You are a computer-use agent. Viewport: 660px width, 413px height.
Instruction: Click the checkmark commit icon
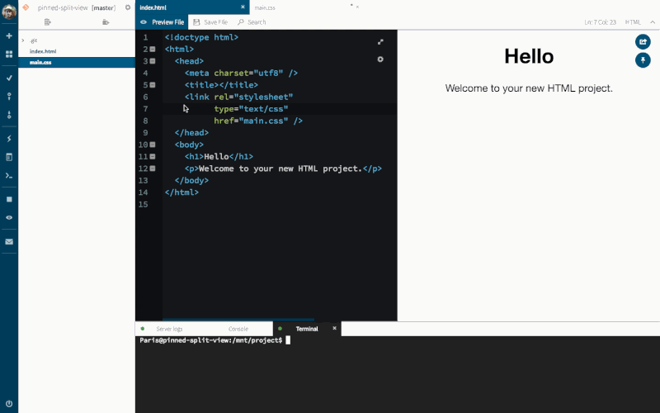(x=9, y=78)
